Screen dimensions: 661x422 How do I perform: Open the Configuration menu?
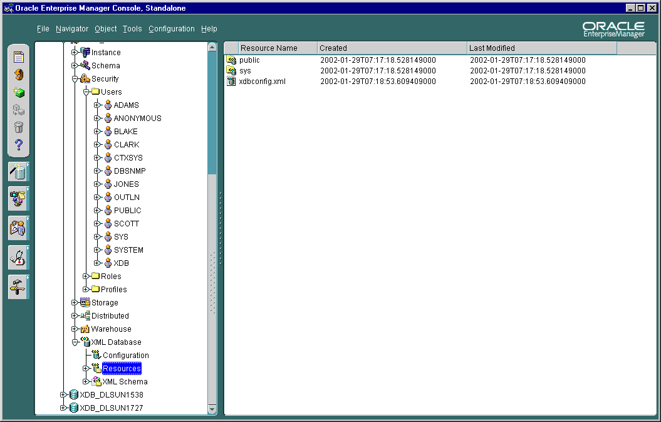pyautogui.click(x=172, y=28)
